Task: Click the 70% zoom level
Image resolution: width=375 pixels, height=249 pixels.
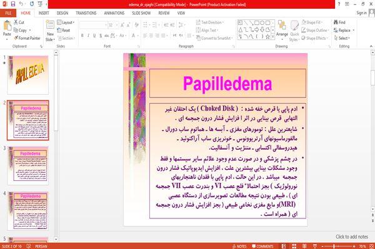Action: tap(362, 246)
